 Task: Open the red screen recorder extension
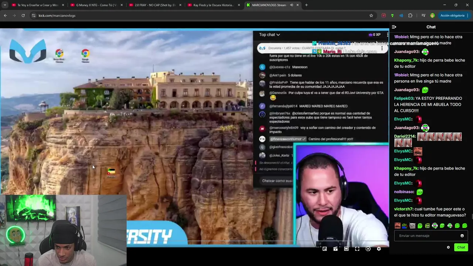pos(384,16)
